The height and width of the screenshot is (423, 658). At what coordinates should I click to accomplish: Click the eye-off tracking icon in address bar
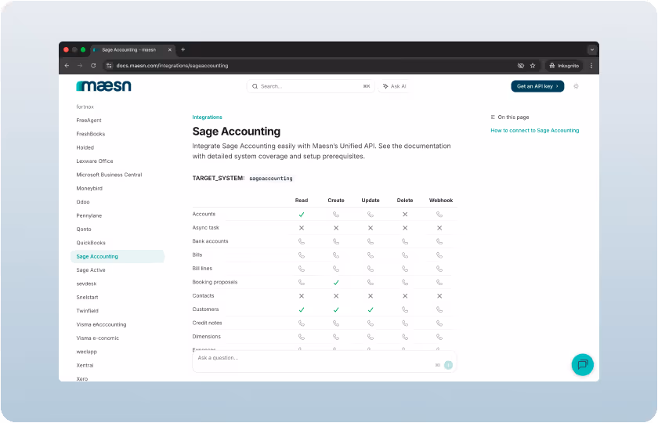point(521,66)
